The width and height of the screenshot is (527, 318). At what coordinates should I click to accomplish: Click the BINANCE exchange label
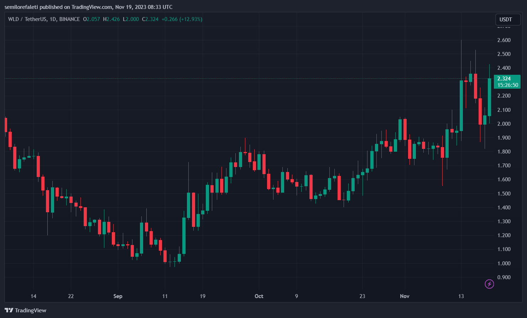(69, 19)
